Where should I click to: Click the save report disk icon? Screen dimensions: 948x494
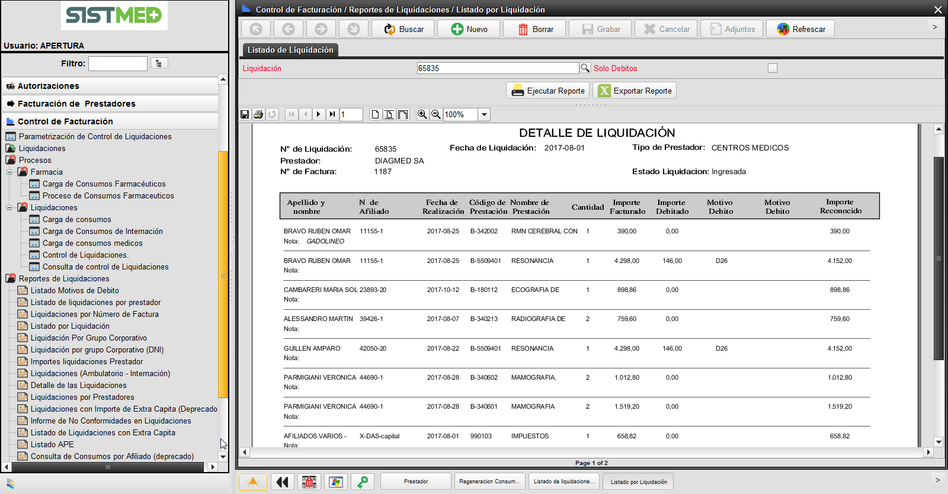[245, 114]
